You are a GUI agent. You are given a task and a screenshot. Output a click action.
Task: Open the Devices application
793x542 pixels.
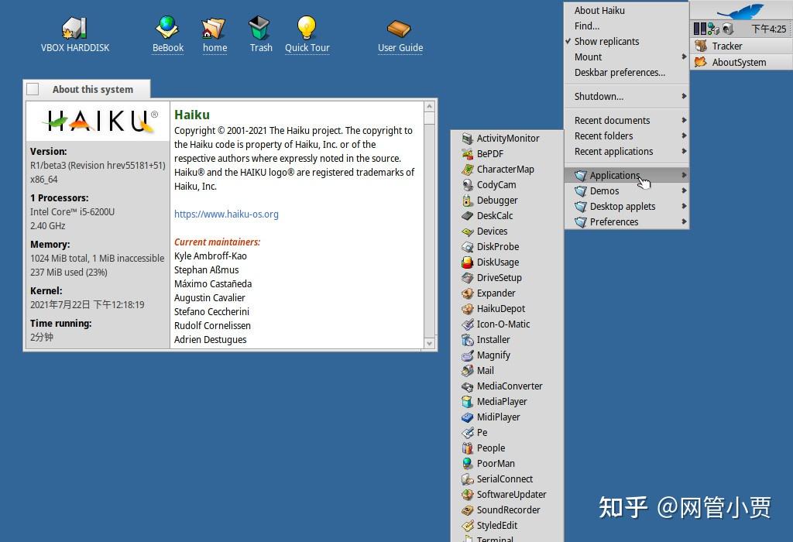pyautogui.click(x=507, y=231)
